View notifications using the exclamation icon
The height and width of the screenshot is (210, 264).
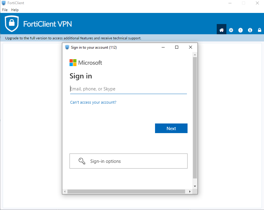pyautogui.click(x=240, y=30)
